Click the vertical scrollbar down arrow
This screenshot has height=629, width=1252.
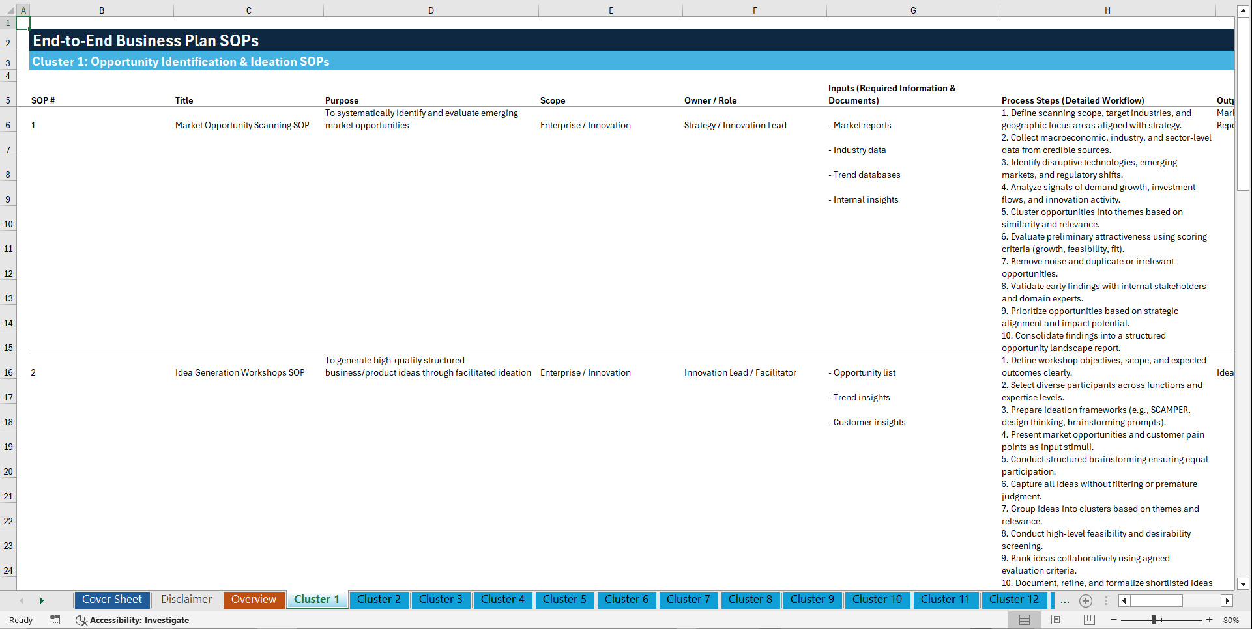coord(1243,584)
